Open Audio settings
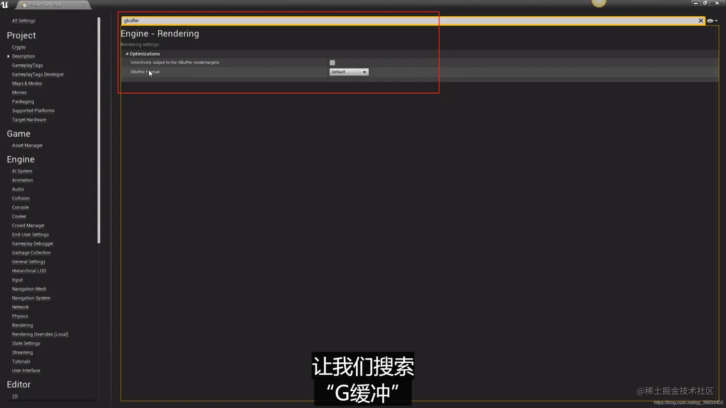726x408 pixels. point(18,189)
